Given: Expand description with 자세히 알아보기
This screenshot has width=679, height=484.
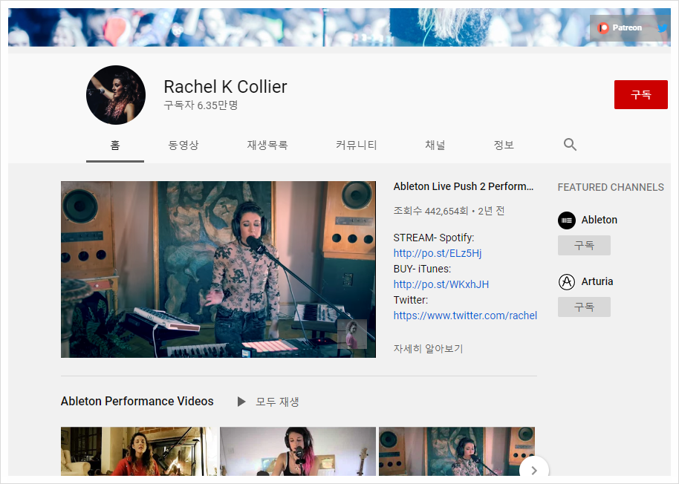Looking at the screenshot, I should (428, 349).
